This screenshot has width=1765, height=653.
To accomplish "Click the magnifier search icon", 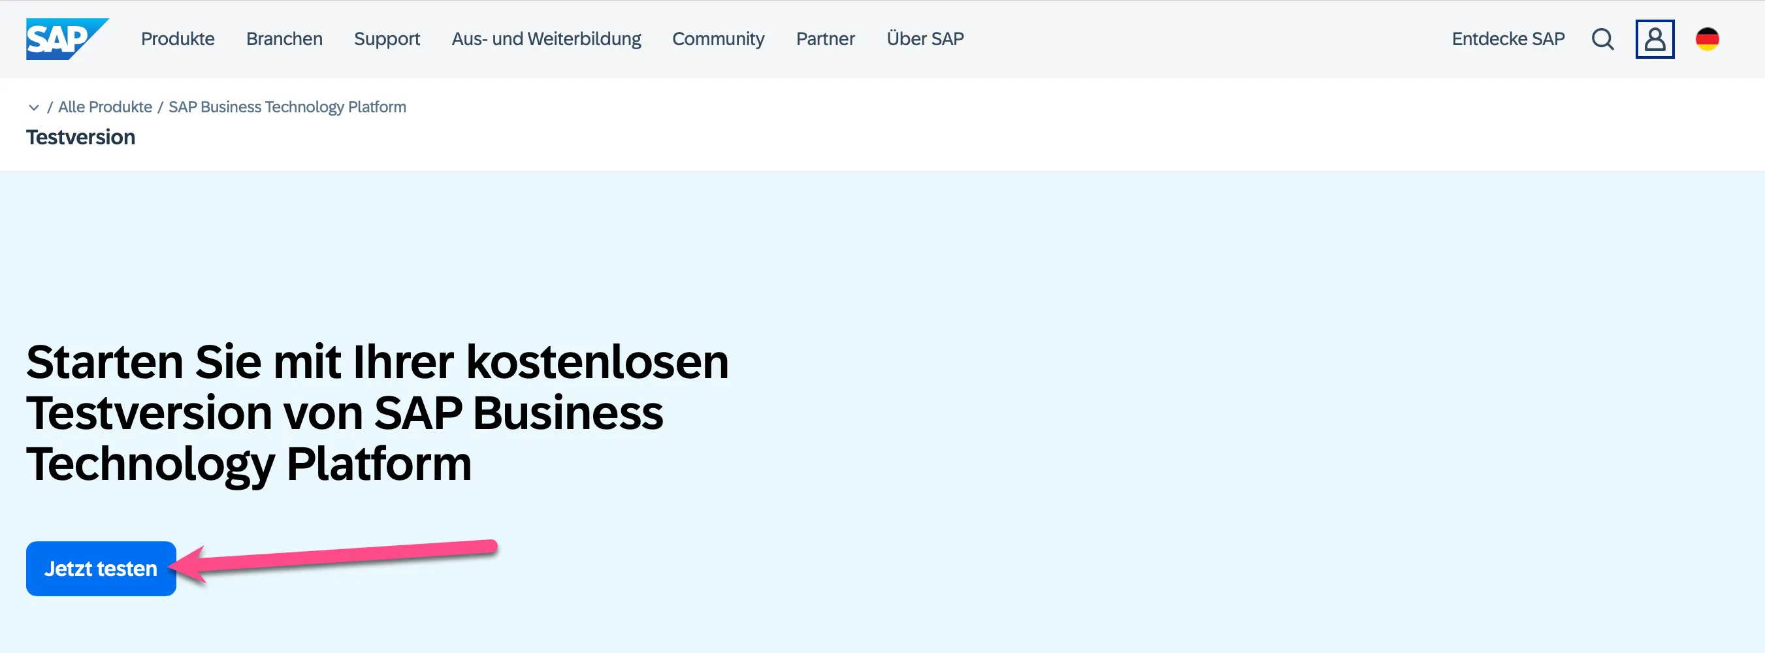I will 1602,39.
